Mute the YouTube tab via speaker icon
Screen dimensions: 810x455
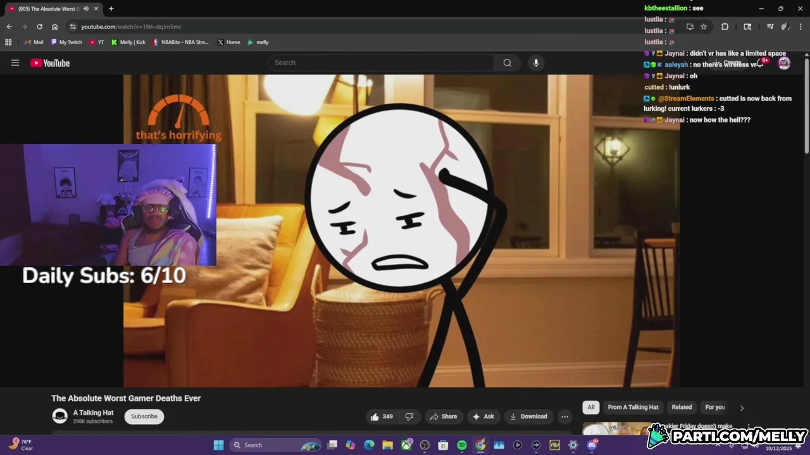[x=86, y=9]
